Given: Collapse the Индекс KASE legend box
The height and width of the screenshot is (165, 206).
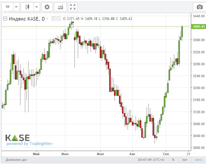Looking at the screenshot, I should pyautogui.click(x=5, y=19).
